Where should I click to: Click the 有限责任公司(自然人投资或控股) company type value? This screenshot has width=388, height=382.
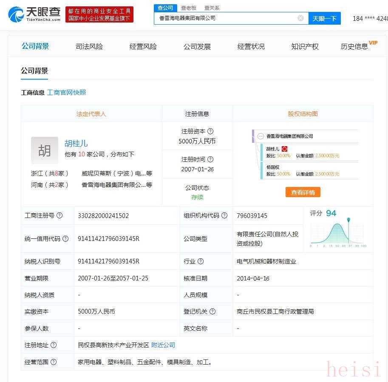click(267, 239)
